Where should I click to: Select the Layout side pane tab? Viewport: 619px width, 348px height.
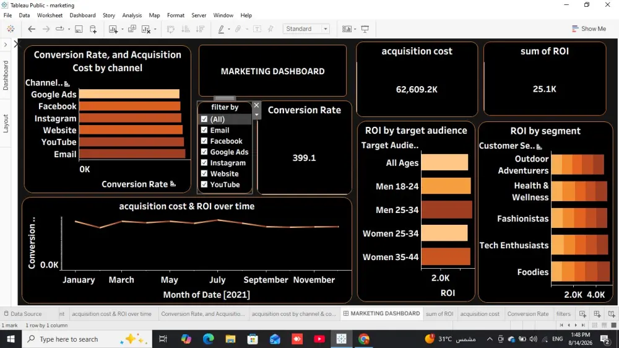[6, 124]
